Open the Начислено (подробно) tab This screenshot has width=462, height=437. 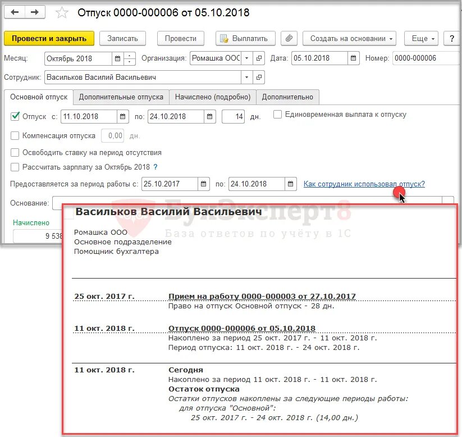[214, 97]
